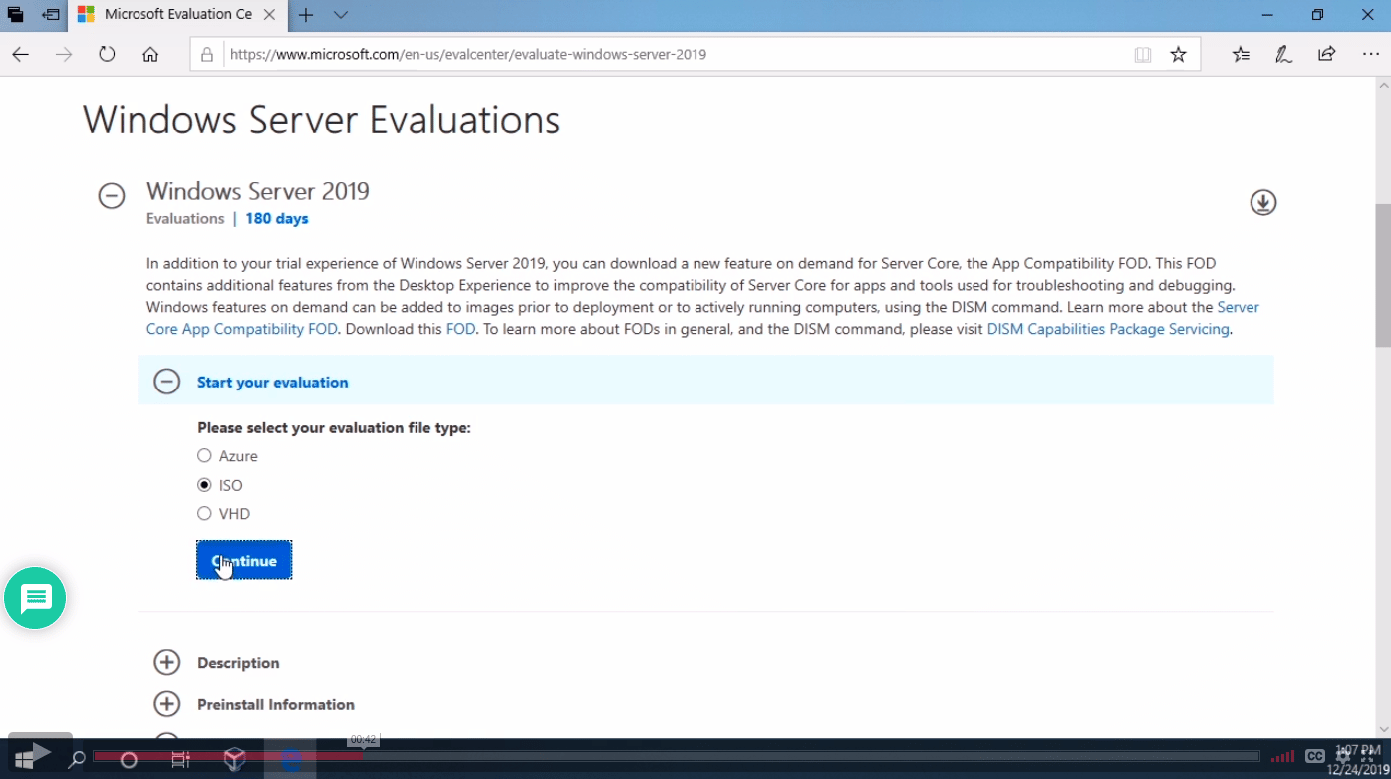Image resolution: width=1391 pixels, height=779 pixels.
Task: Open the green chat bubble widget
Action: [35, 598]
